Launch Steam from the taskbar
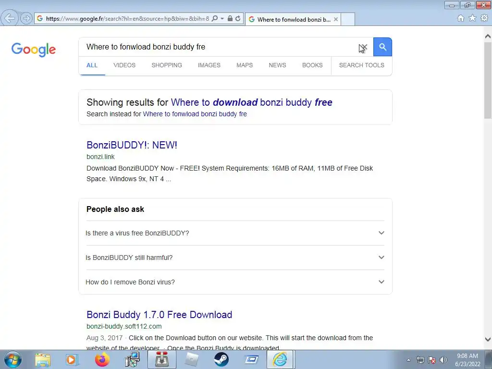This screenshot has width=492, height=369. click(221, 359)
